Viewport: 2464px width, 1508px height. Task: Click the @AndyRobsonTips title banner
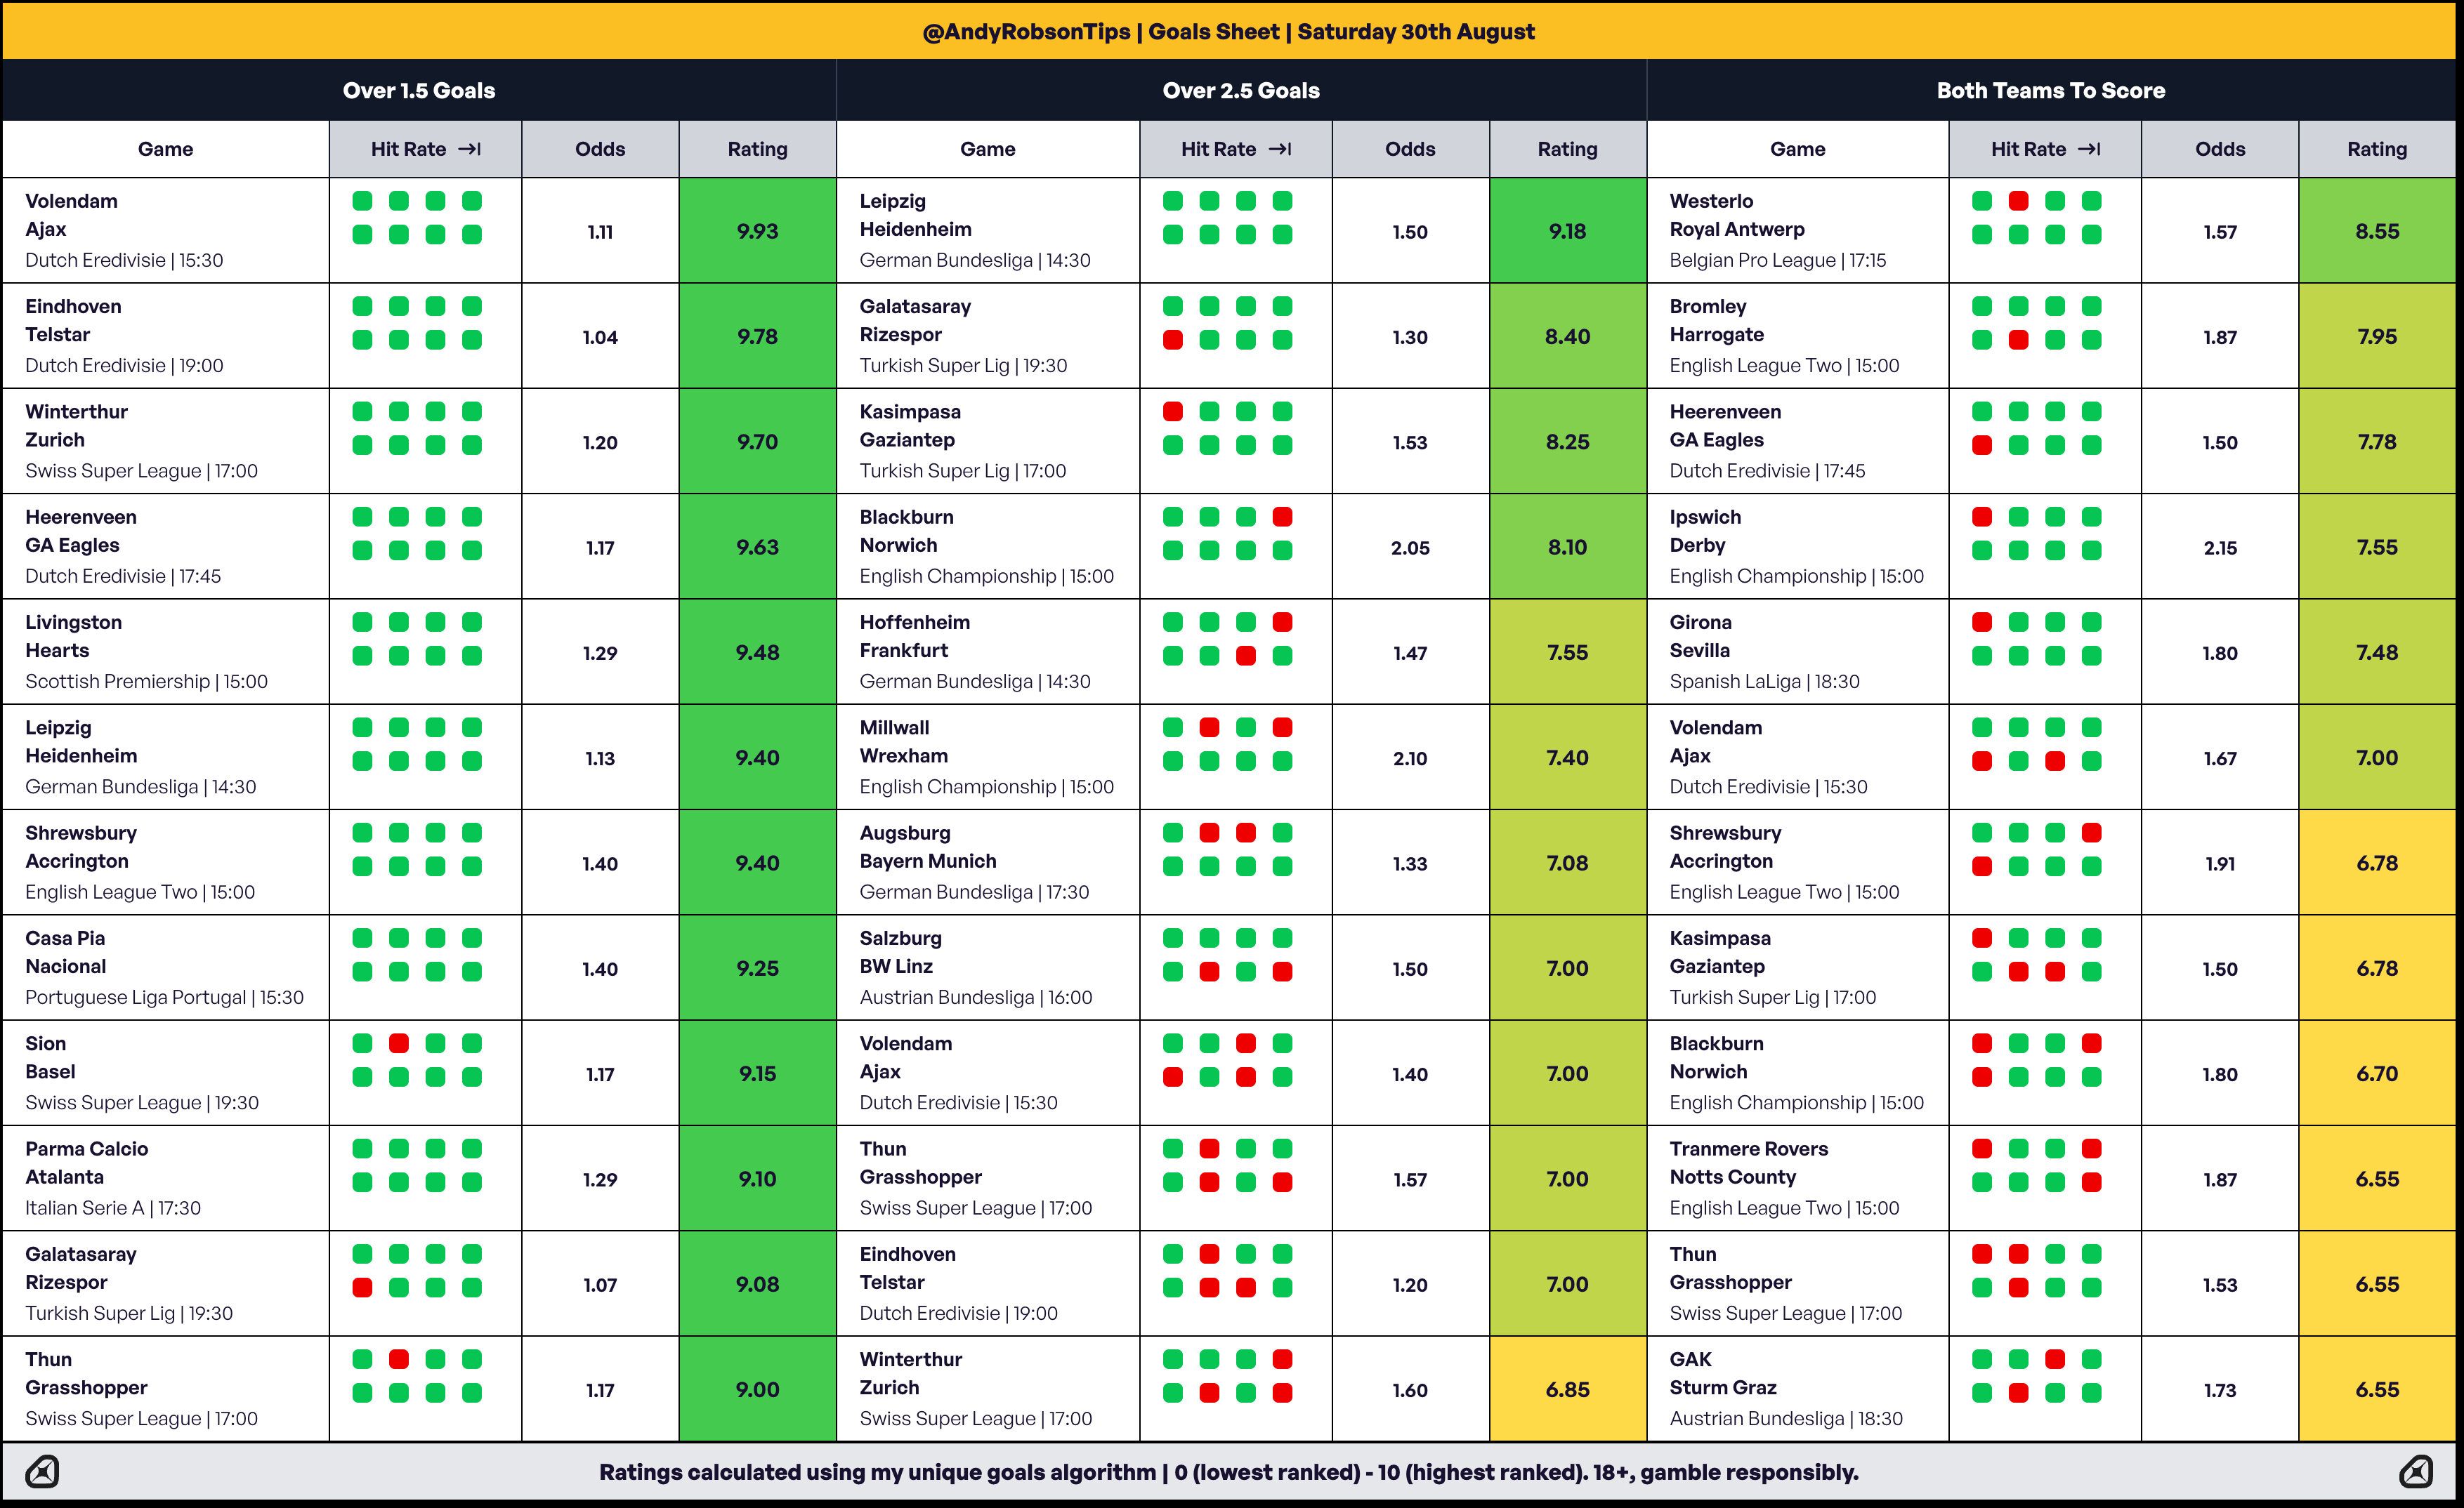click(1228, 31)
